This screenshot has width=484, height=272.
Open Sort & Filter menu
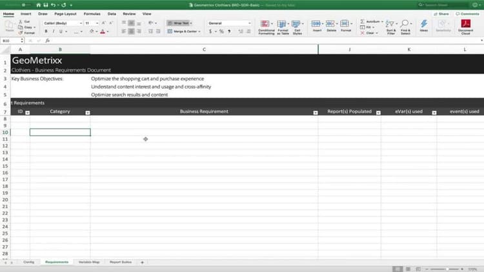coord(391,27)
